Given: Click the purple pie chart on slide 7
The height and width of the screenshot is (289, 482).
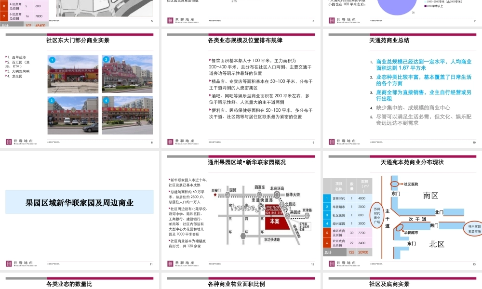Looking at the screenshot, I should coord(397,6).
